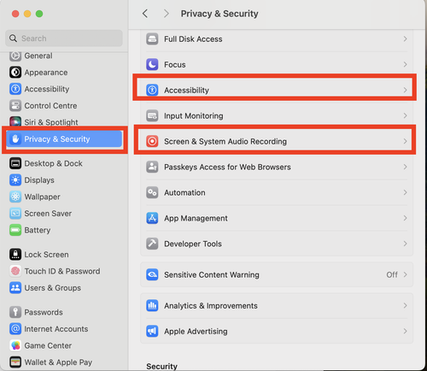Viewport: 427px width, 371px height.
Task: Expand the Accessibility row chevron
Action: (x=405, y=90)
